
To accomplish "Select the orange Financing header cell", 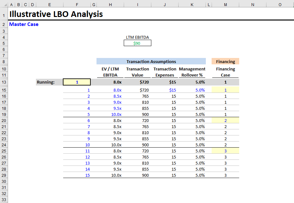I will (225, 61).
